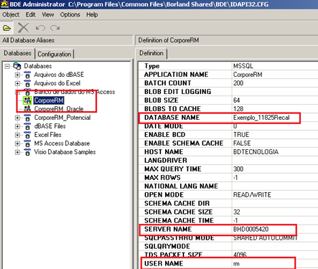Click the SCHEMA CACHE SIZE value 32

tap(236, 212)
